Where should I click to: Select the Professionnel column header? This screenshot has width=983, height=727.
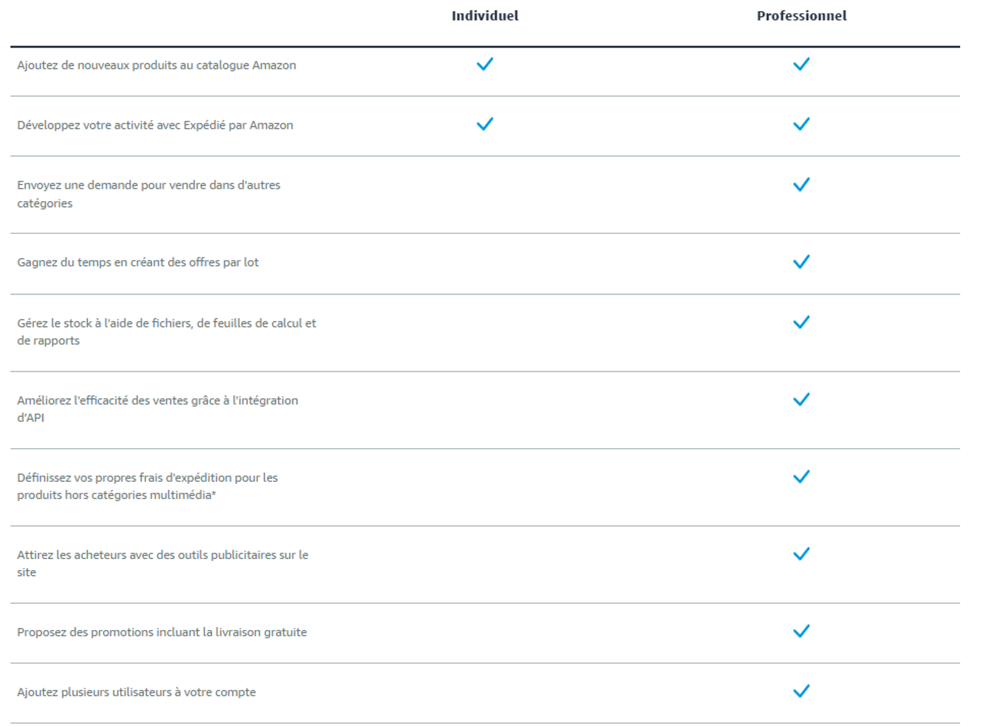[801, 16]
